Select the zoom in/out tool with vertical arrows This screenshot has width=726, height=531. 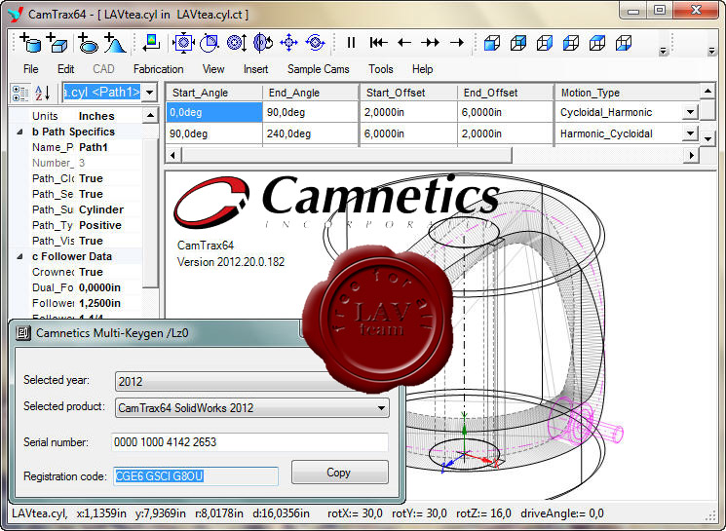point(237,43)
